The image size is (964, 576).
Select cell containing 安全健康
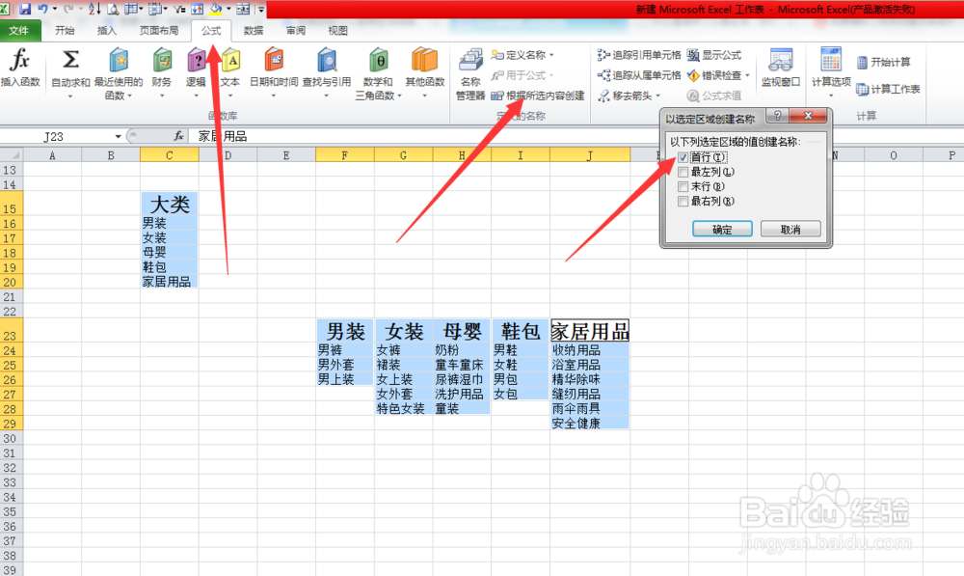click(590, 424)
